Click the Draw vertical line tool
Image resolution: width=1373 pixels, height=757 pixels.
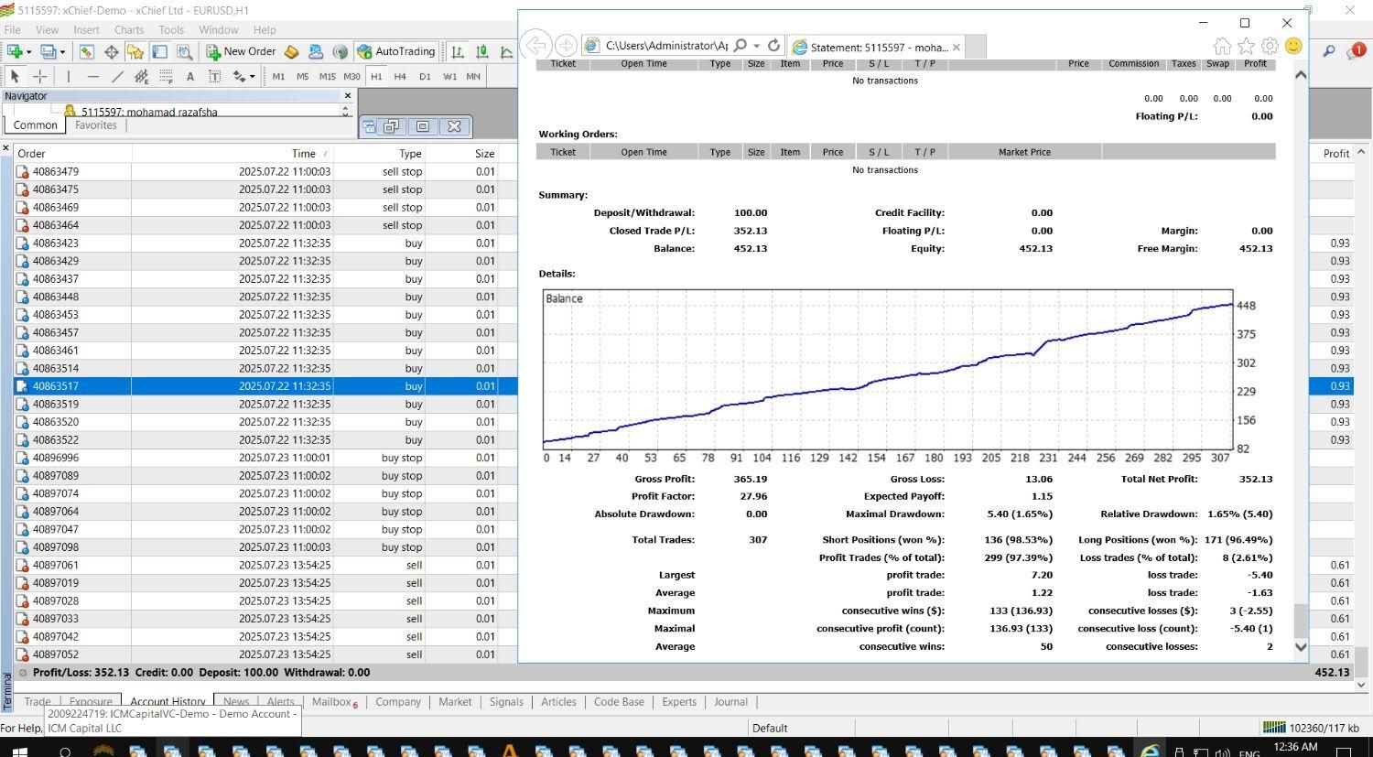[69, 77]
